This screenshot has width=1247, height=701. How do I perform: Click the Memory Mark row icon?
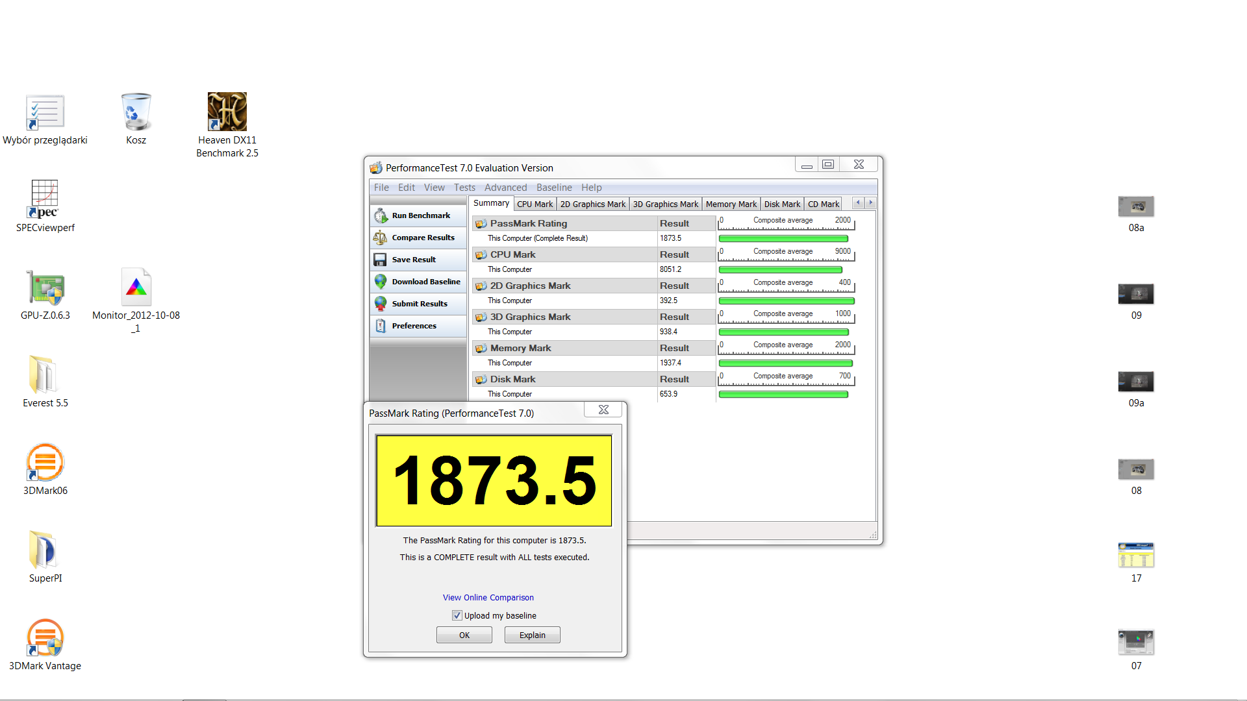(x=481, y=348)
